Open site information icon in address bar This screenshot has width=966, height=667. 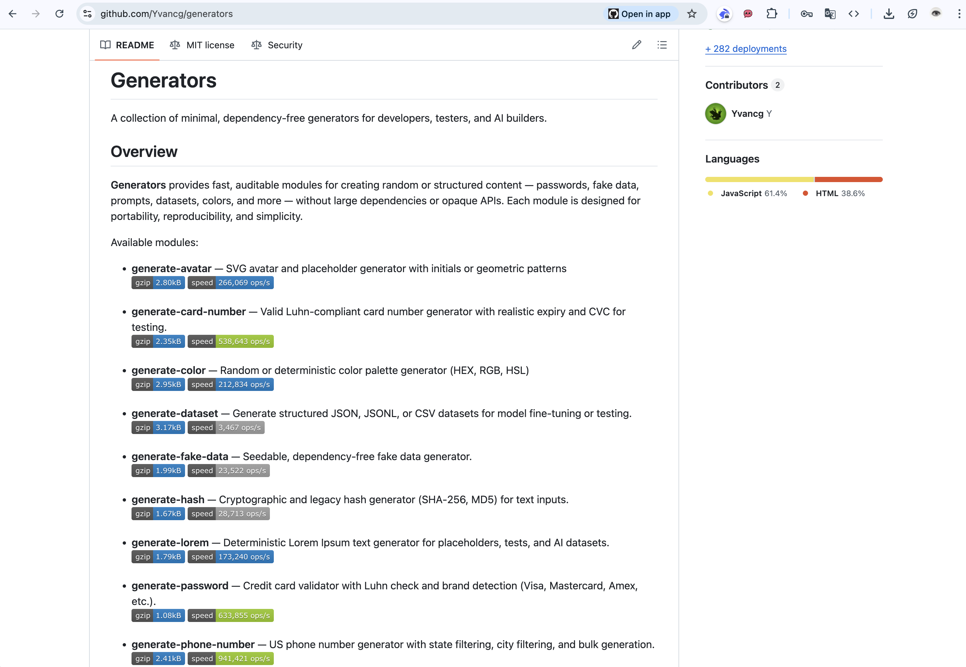click(87, 14)
